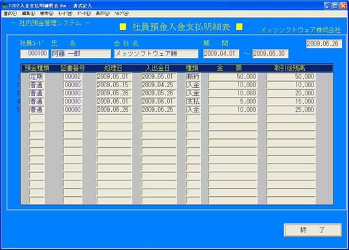Image resolution: width=349 pixels, height=250 pixels.
Task: Select certificate number 00002 cell
Action: pos(73,76)
